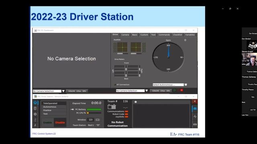This screenshot has width=257, height=144.
Task: Switch to the Checklist tab
Action: (x=177, y=35)
